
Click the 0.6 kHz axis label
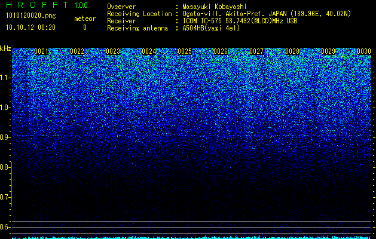[5, 227]
